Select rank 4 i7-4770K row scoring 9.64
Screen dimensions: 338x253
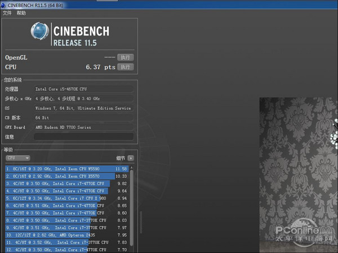coord(67,191)
